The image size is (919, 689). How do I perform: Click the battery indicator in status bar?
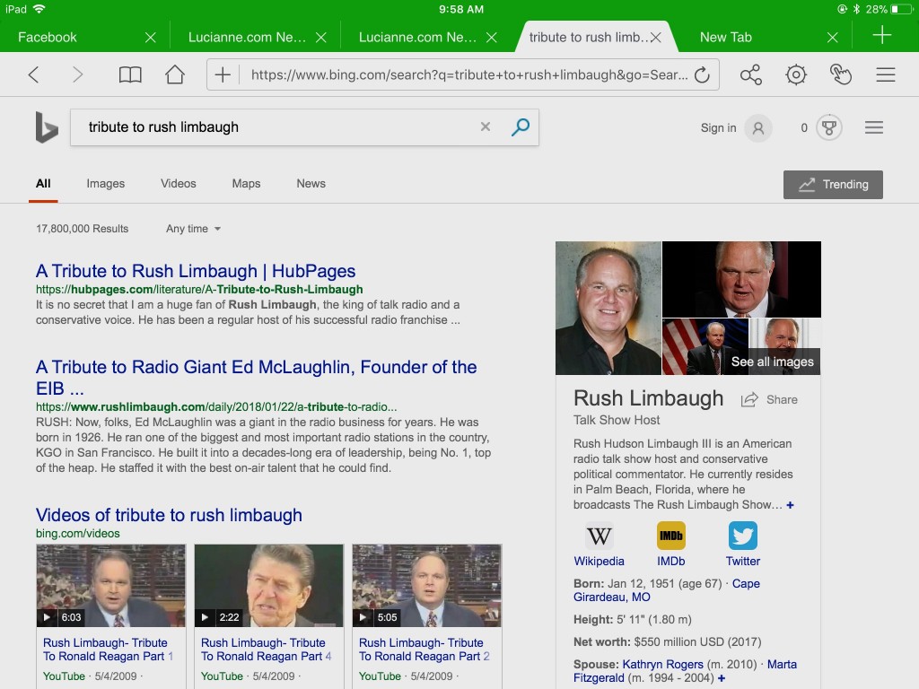pyautogui.click(x=901, y=9)
